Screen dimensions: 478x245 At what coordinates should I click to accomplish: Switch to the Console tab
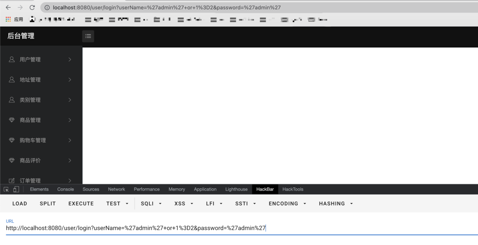pyautogui.click(x=66, y=189)
